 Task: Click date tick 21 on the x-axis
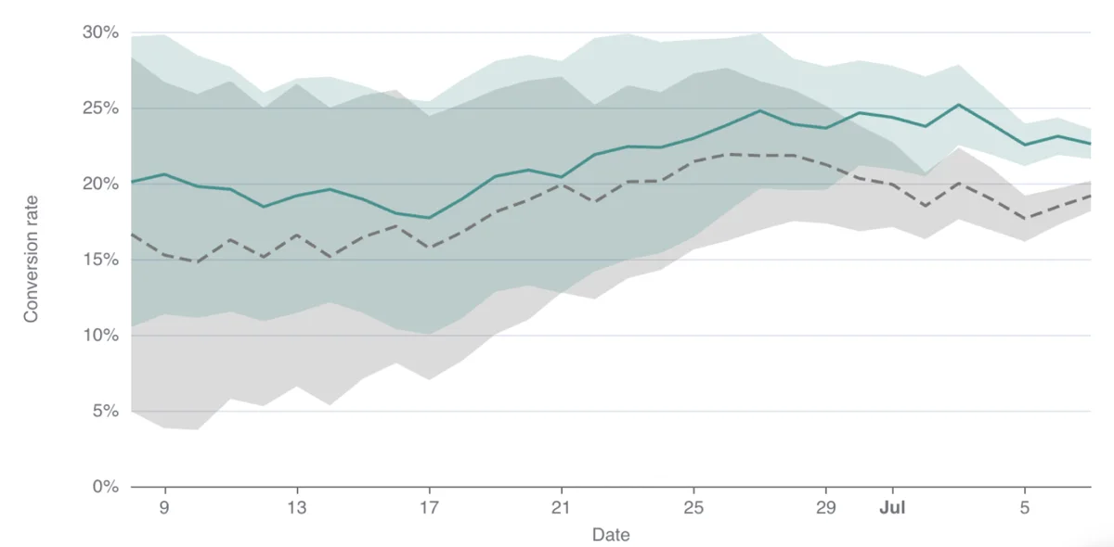(562, 508)
